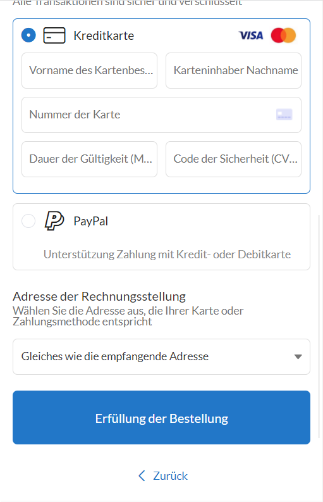The image size is (323, 502).
Task: Focus the Dauer der Gültigkeit field
Action: pyautogui.click(x=89, y=159)
